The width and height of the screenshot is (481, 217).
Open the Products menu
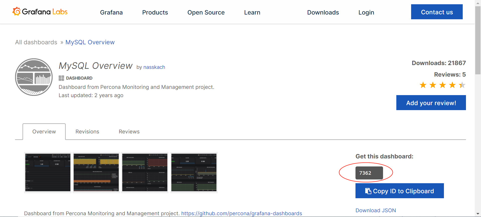[x=155, y=12]
